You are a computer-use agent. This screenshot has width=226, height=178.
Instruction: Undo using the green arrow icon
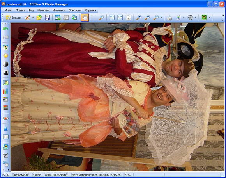pyautogui.click(x=5, y=29)
